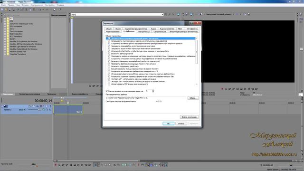Screen dimensions: 304x171
Task: Click the Preview on external monitor icon
Action: [x=191, y=14]
